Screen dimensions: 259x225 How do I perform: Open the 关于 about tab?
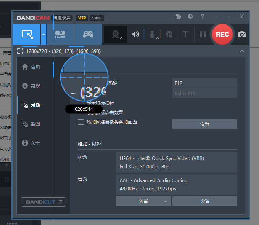coord(31,143)
